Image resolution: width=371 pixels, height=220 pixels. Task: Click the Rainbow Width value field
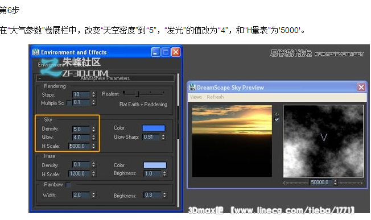click(x=81, y=195)
